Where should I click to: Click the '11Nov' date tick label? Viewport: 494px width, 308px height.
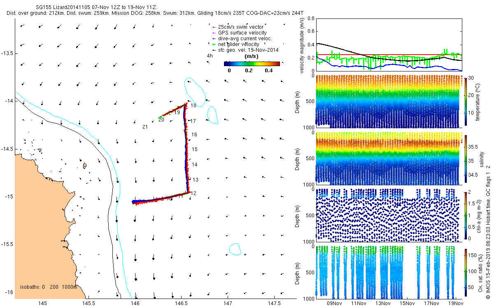click(x=359, y=303)
